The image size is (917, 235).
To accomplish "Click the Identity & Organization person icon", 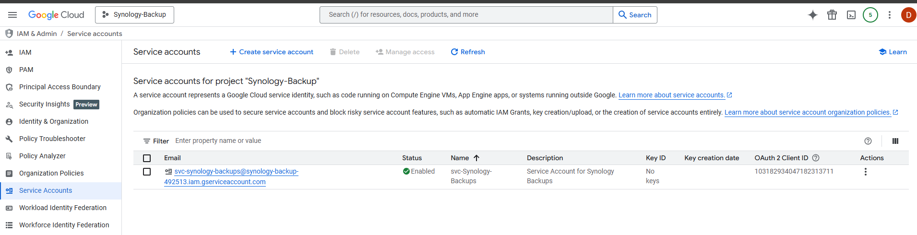I will pyautogui.click(x=9, y=122).
